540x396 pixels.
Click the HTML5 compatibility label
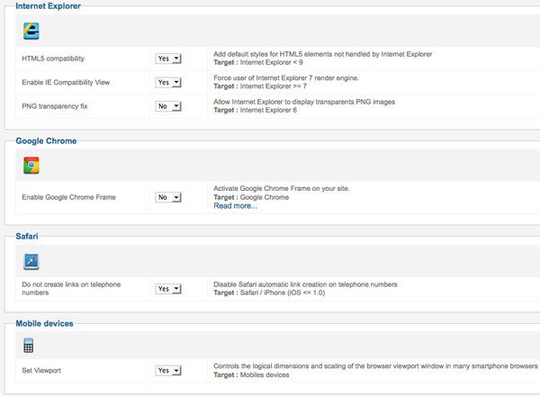click(53, 58)
